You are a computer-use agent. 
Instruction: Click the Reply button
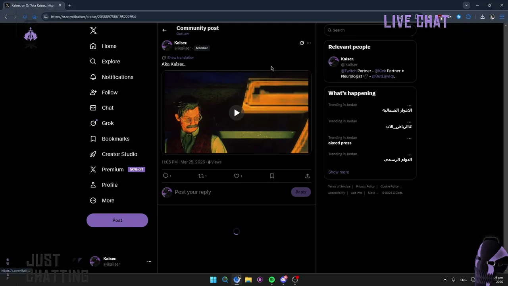[x=301, y=192]
